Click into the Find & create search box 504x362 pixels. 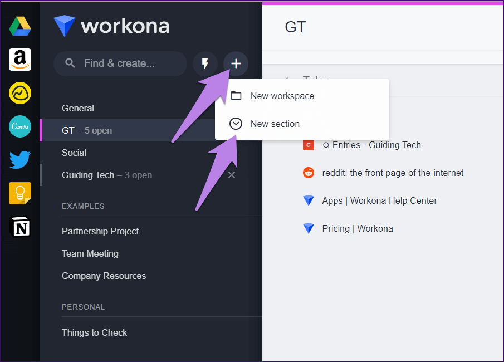[x=120, y=63]
